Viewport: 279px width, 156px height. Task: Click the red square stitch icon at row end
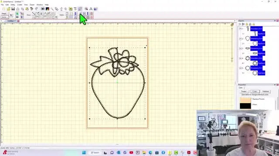pyautogui.click(x=92, y=13)
